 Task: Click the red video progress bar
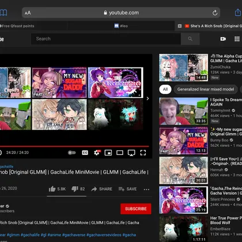74,146
